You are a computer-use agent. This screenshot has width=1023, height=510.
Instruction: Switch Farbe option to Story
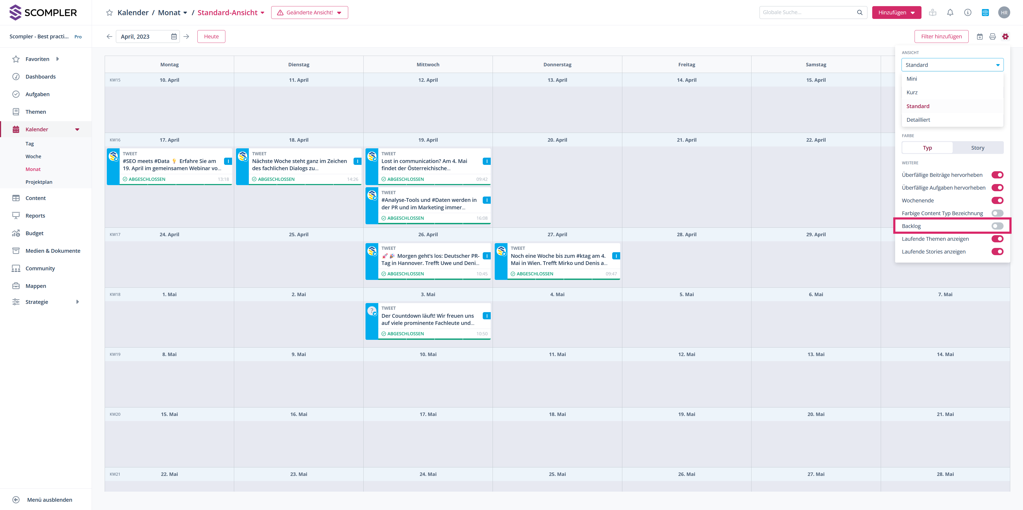click(977, 148)
